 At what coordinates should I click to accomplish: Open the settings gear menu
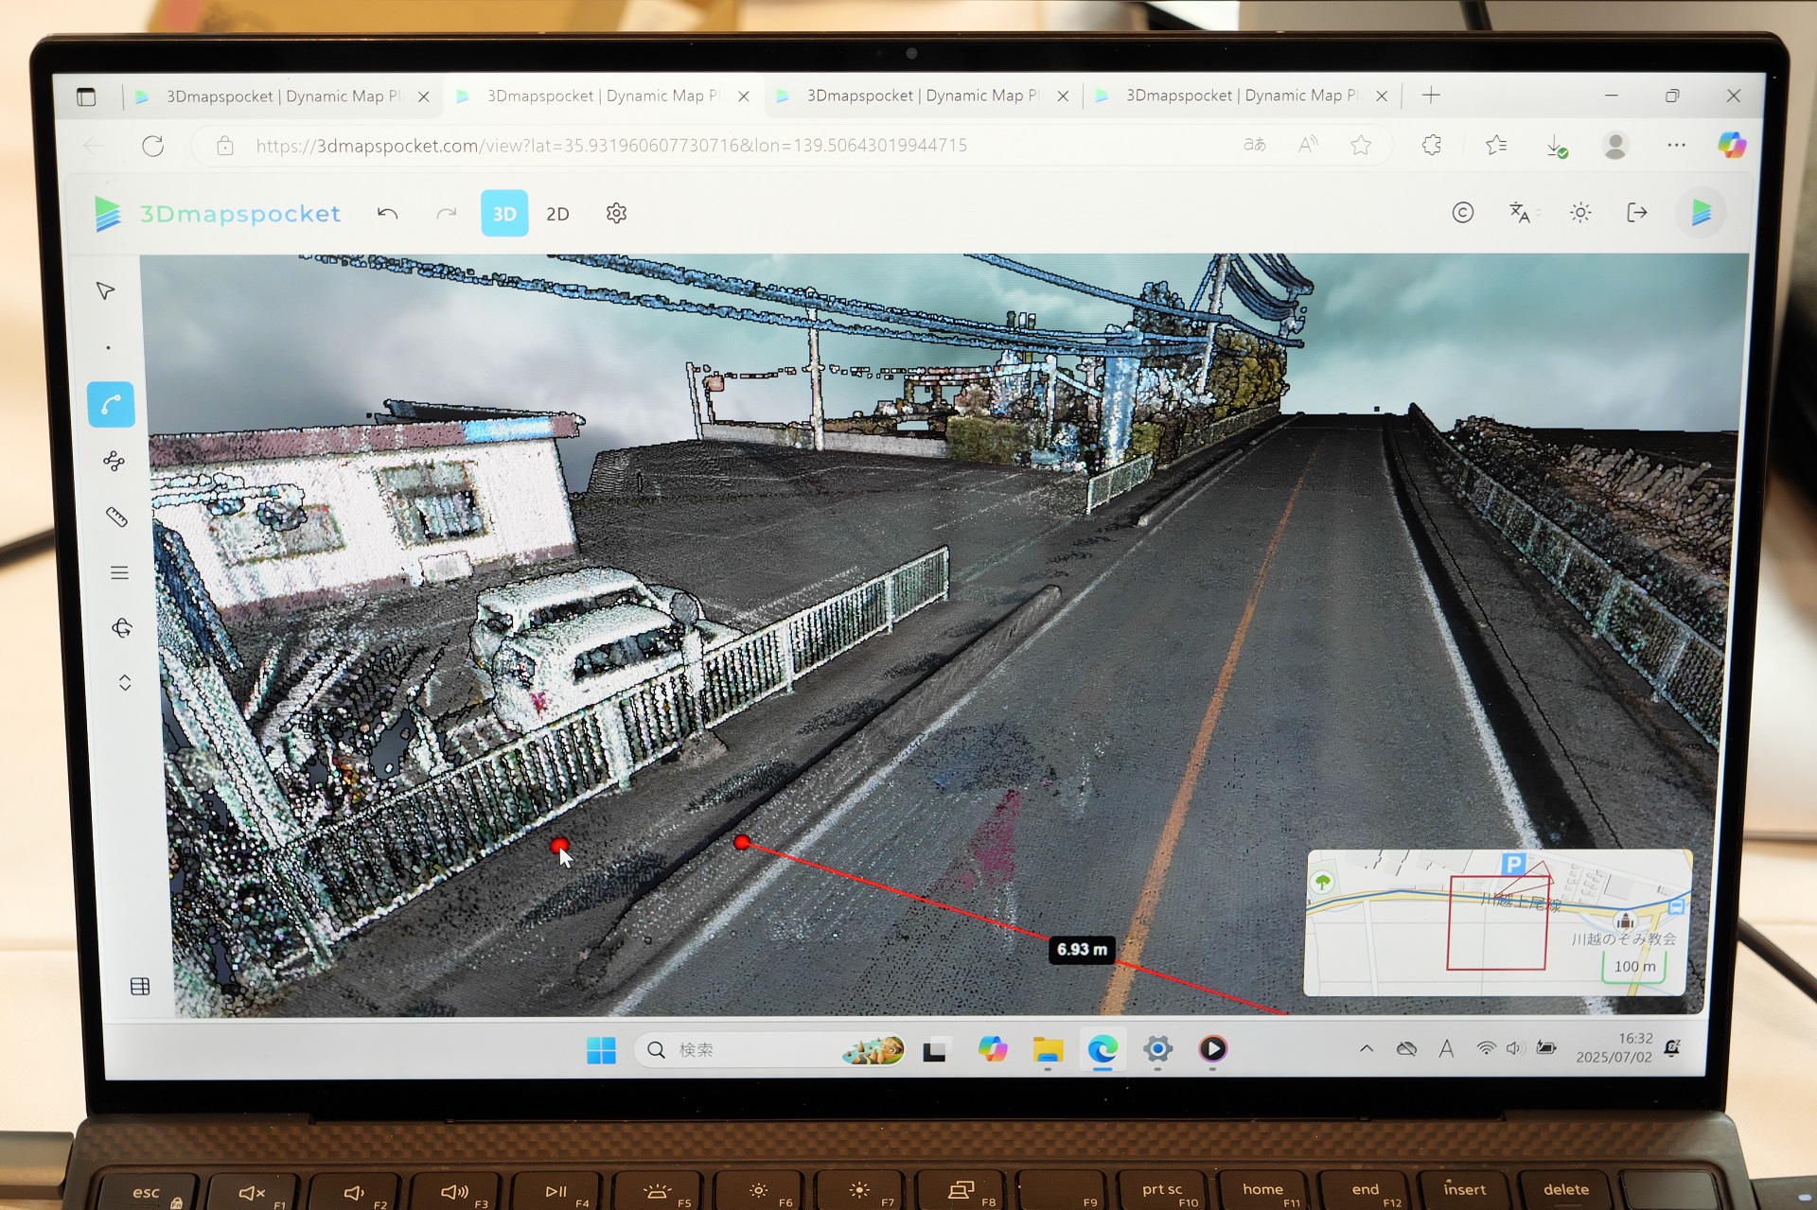616,213
